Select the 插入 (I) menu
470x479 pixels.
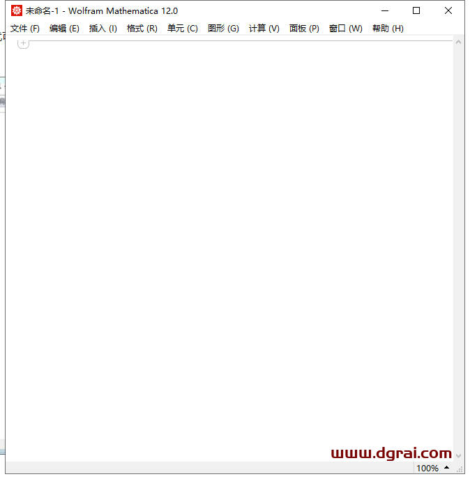click(x=103, y=29)
